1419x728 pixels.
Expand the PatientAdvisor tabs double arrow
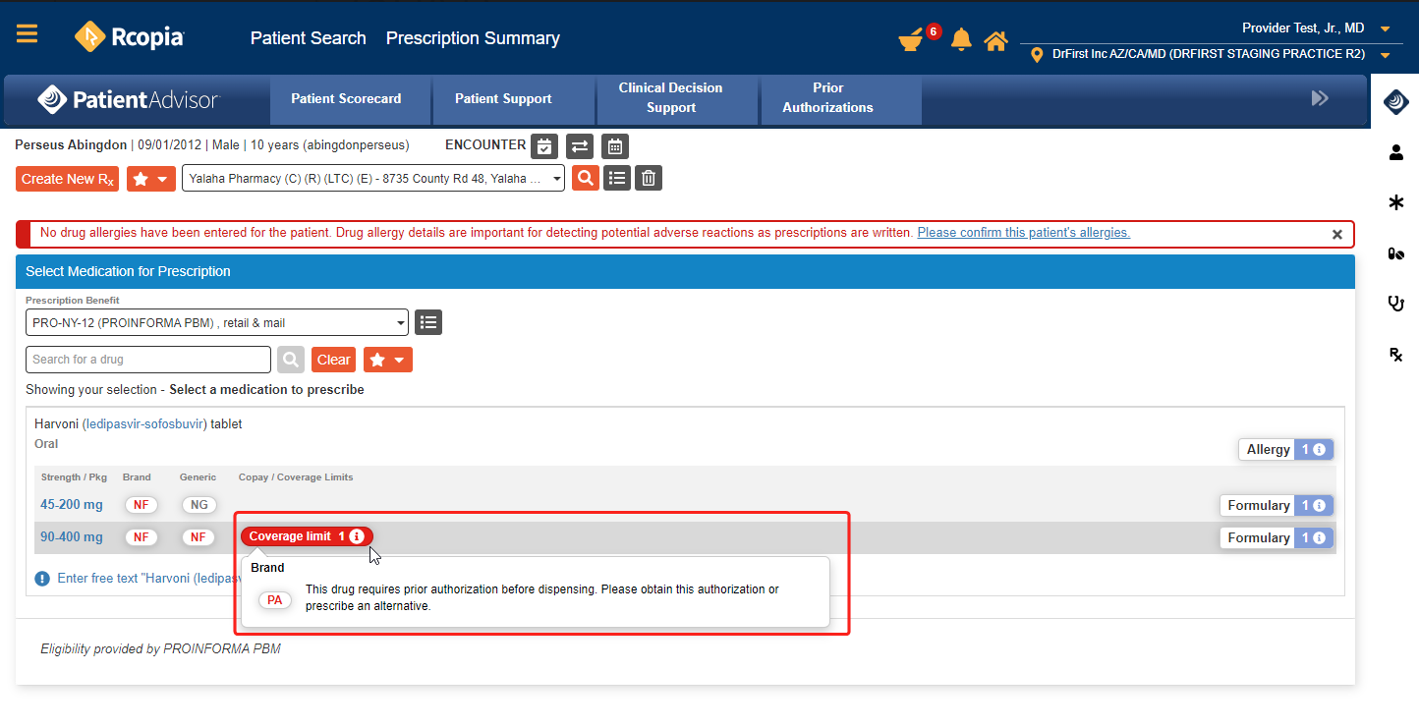click(1320, 98)
